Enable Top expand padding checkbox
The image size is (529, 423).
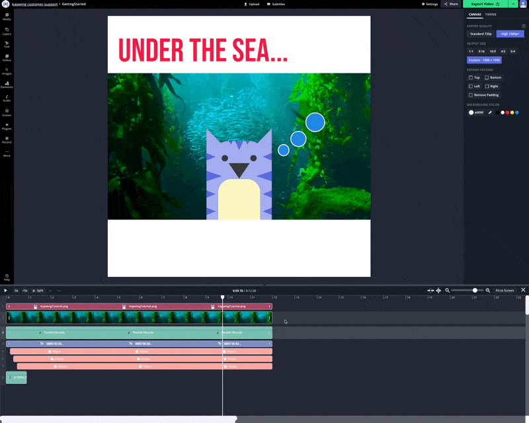tap(471, 77)
